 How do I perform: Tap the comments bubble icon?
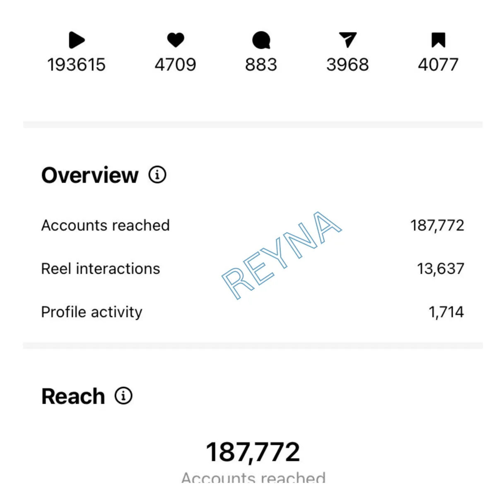pos(261,40)
